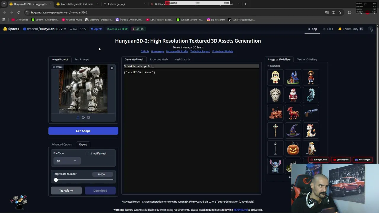This screenshot has width=379, height=213.
Task: Go back to the previous page
Action: pos(4,12)
